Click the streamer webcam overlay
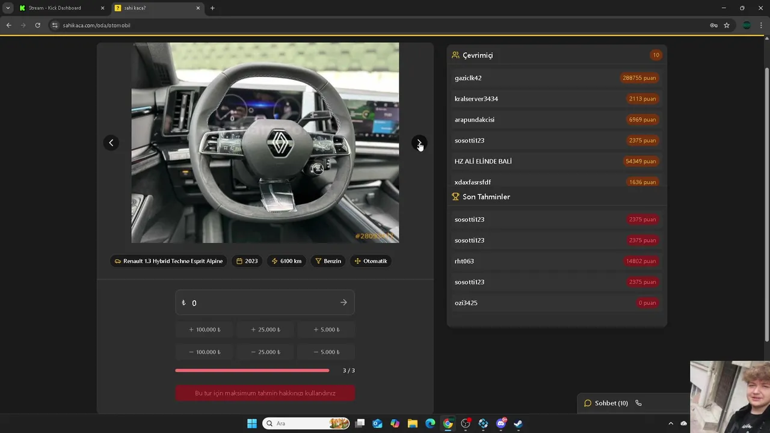 click(730, 397)
